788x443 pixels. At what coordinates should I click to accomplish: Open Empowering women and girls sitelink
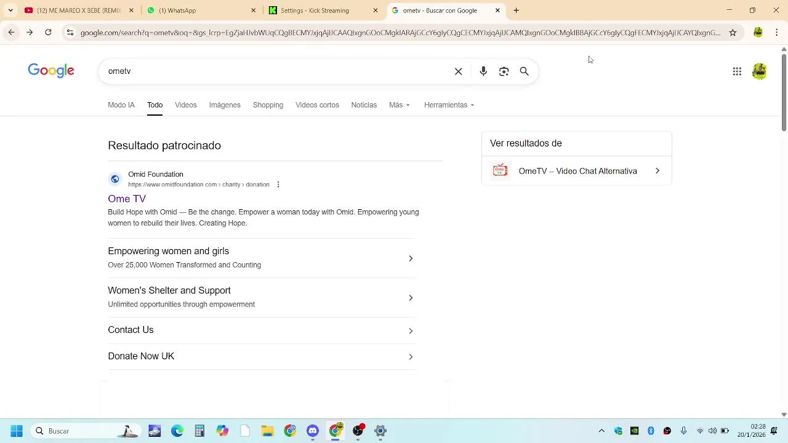(262, 258)
